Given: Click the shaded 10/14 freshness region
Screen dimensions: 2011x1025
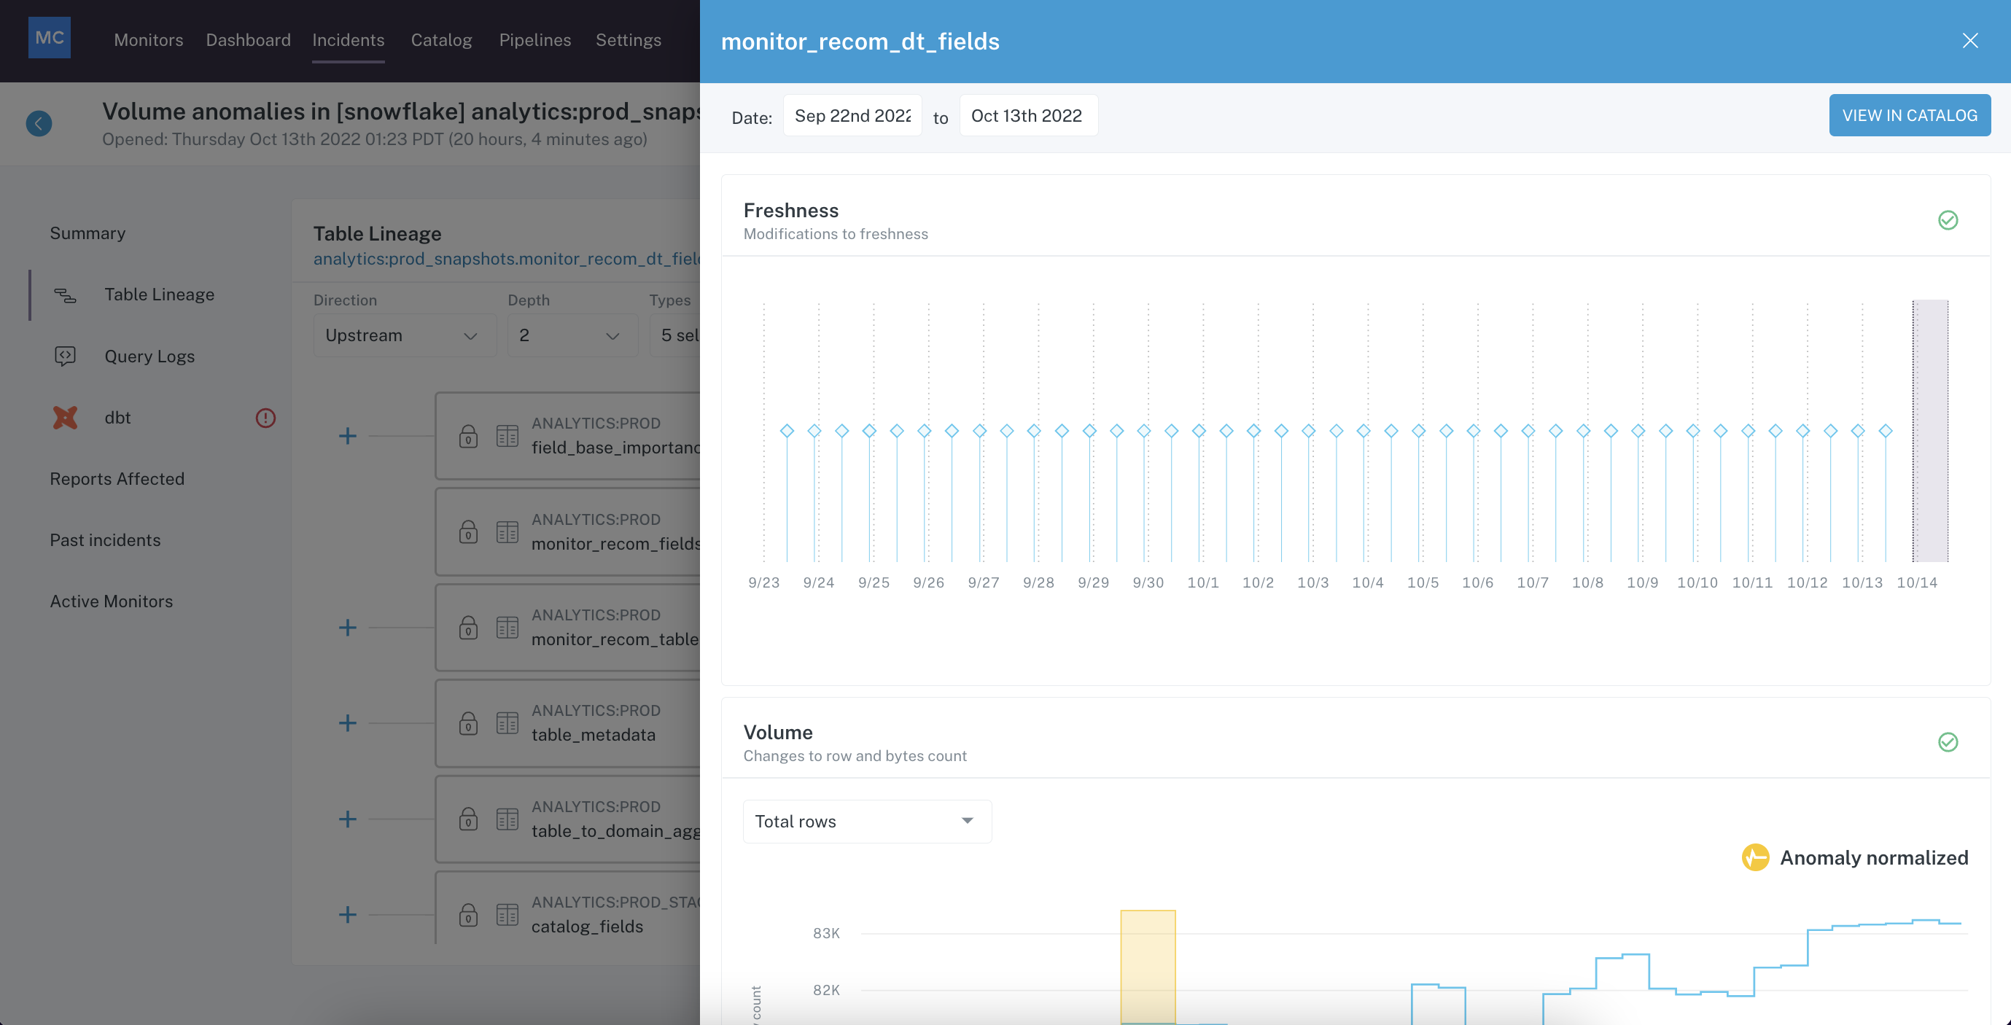Looking at the screenshot, I should 1930,431.
